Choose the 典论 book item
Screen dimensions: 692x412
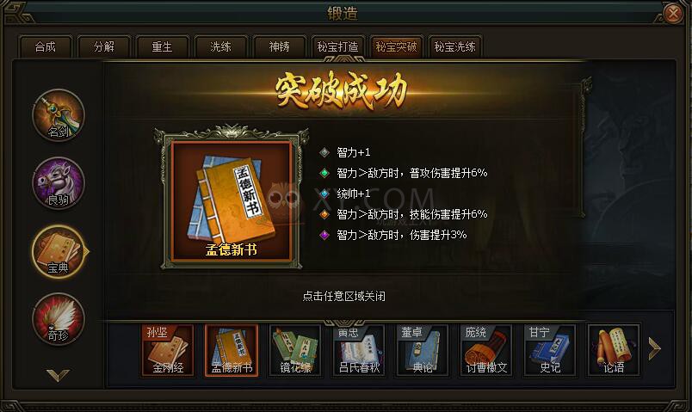(x=423, y=350)
